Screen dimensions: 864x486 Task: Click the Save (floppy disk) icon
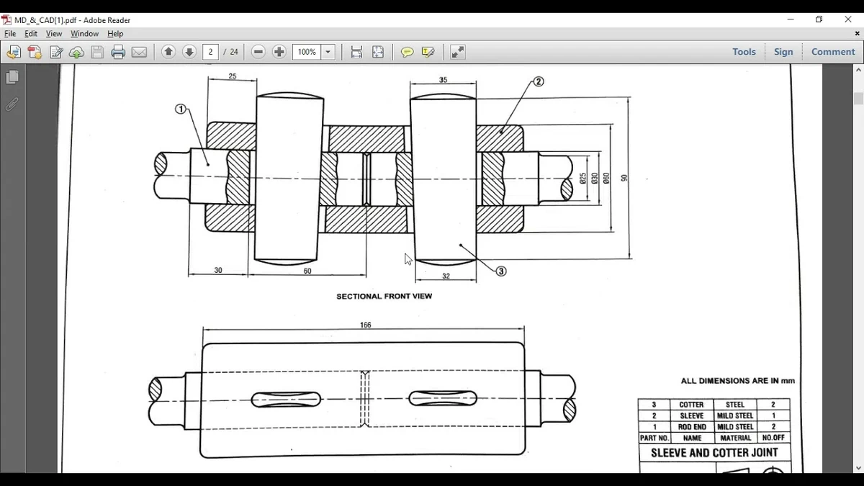click(x=97, y=52)
